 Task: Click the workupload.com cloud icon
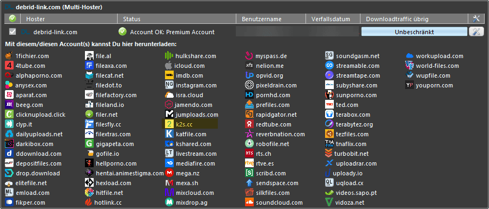tap(409, 56)
